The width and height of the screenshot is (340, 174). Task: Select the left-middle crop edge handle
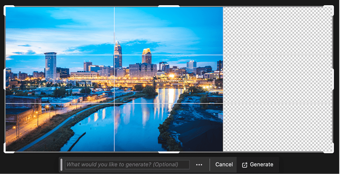tap(5, 79)
